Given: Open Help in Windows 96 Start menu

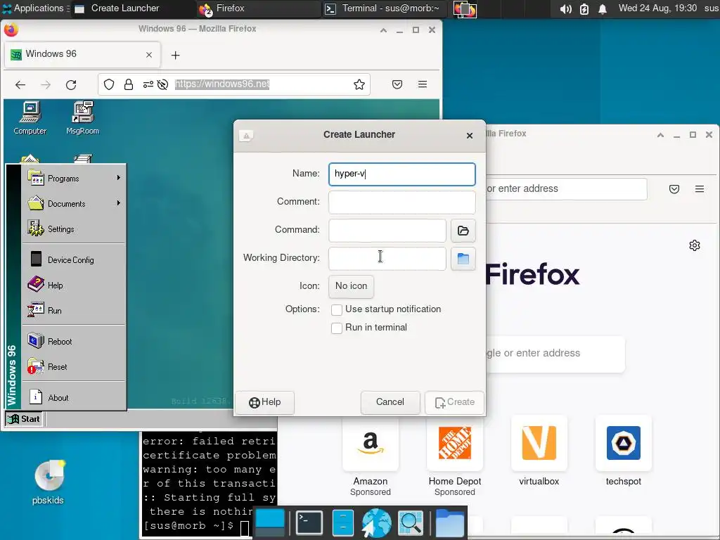Looking at the screenshot, I should (73, 285).
